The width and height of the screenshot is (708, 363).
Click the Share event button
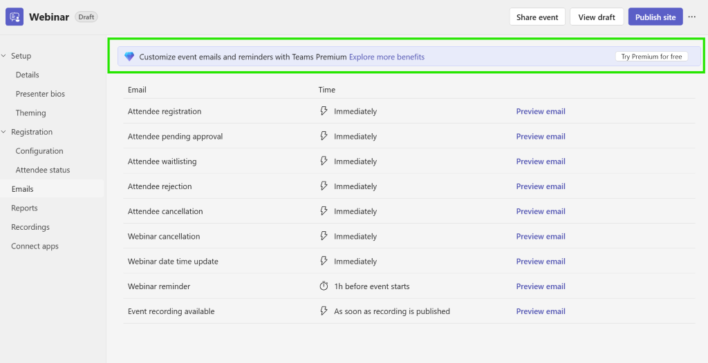[537, 17]
